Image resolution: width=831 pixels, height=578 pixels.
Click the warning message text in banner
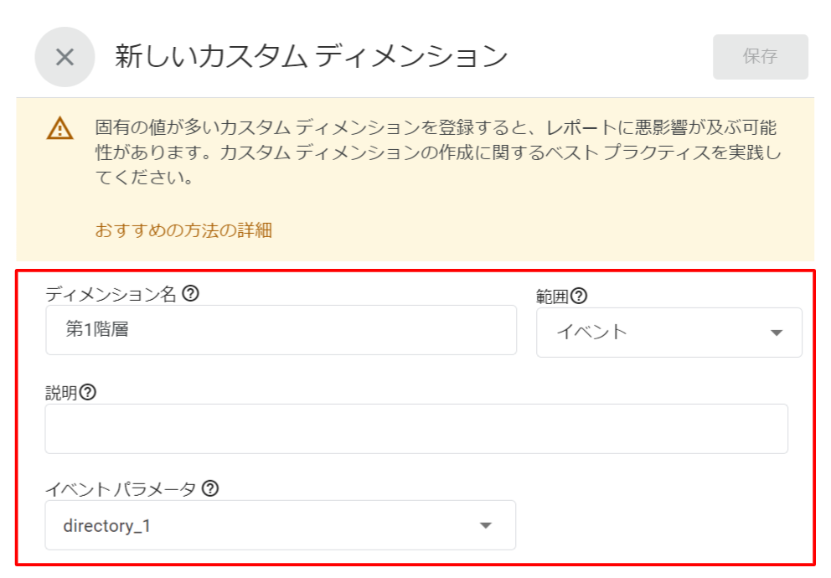[x=438, y=152]
